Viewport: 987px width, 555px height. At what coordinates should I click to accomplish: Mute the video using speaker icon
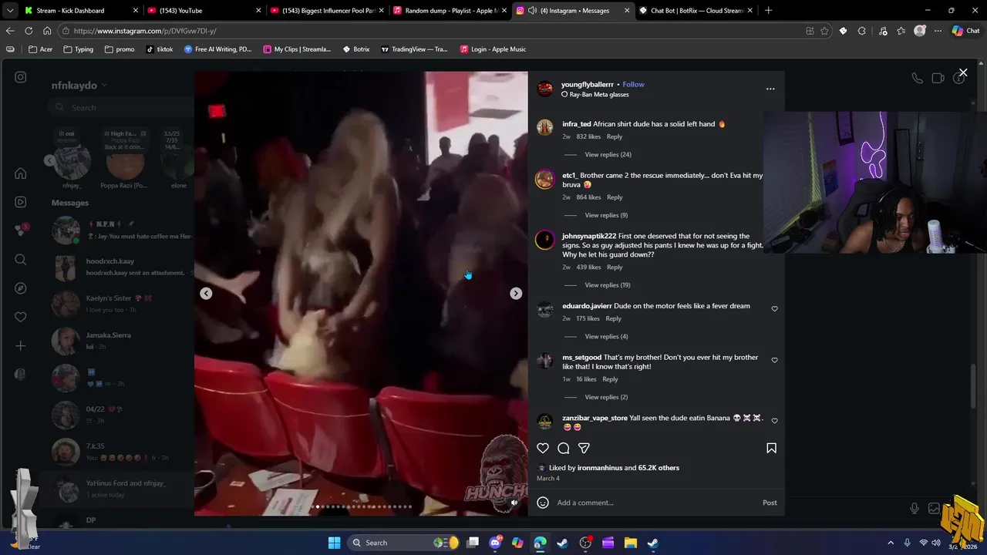point(514,503)
